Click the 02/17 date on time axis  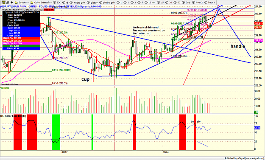point(64,152)
